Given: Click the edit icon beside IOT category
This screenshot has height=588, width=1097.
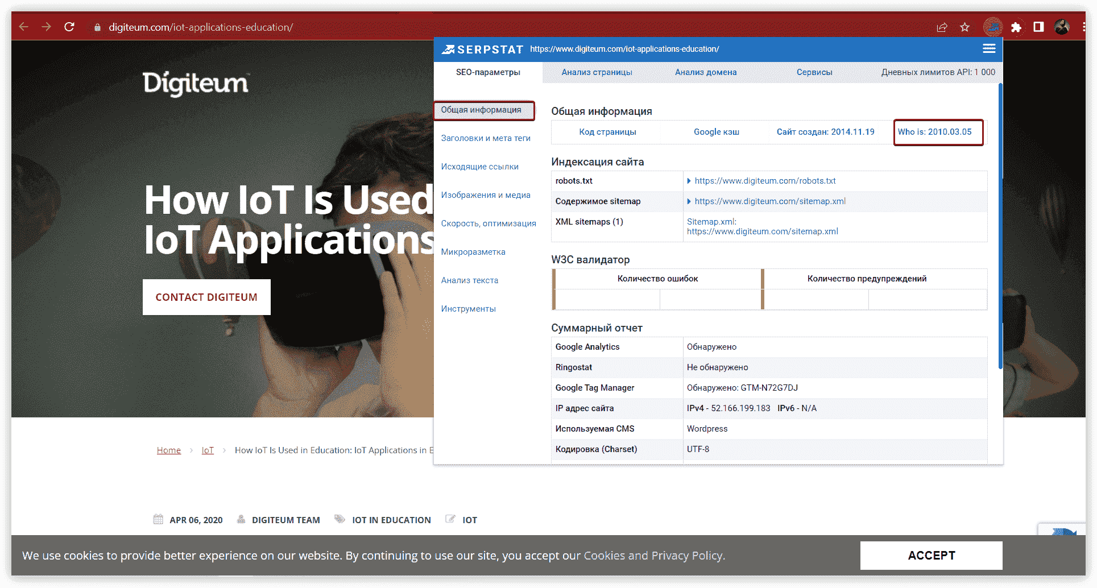Looking at the screenshot, I should point(450,519).
